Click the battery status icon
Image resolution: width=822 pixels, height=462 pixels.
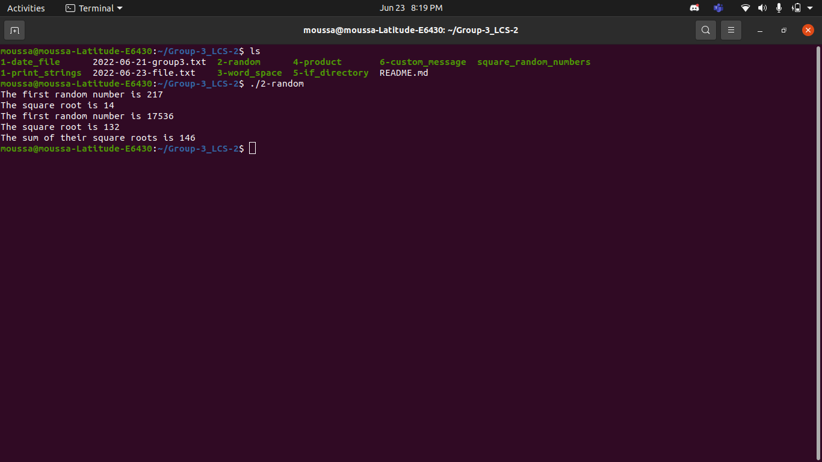(796, 8)
